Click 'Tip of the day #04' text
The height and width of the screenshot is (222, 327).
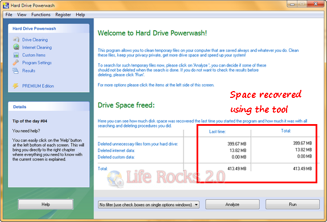[x=30, y=121]
